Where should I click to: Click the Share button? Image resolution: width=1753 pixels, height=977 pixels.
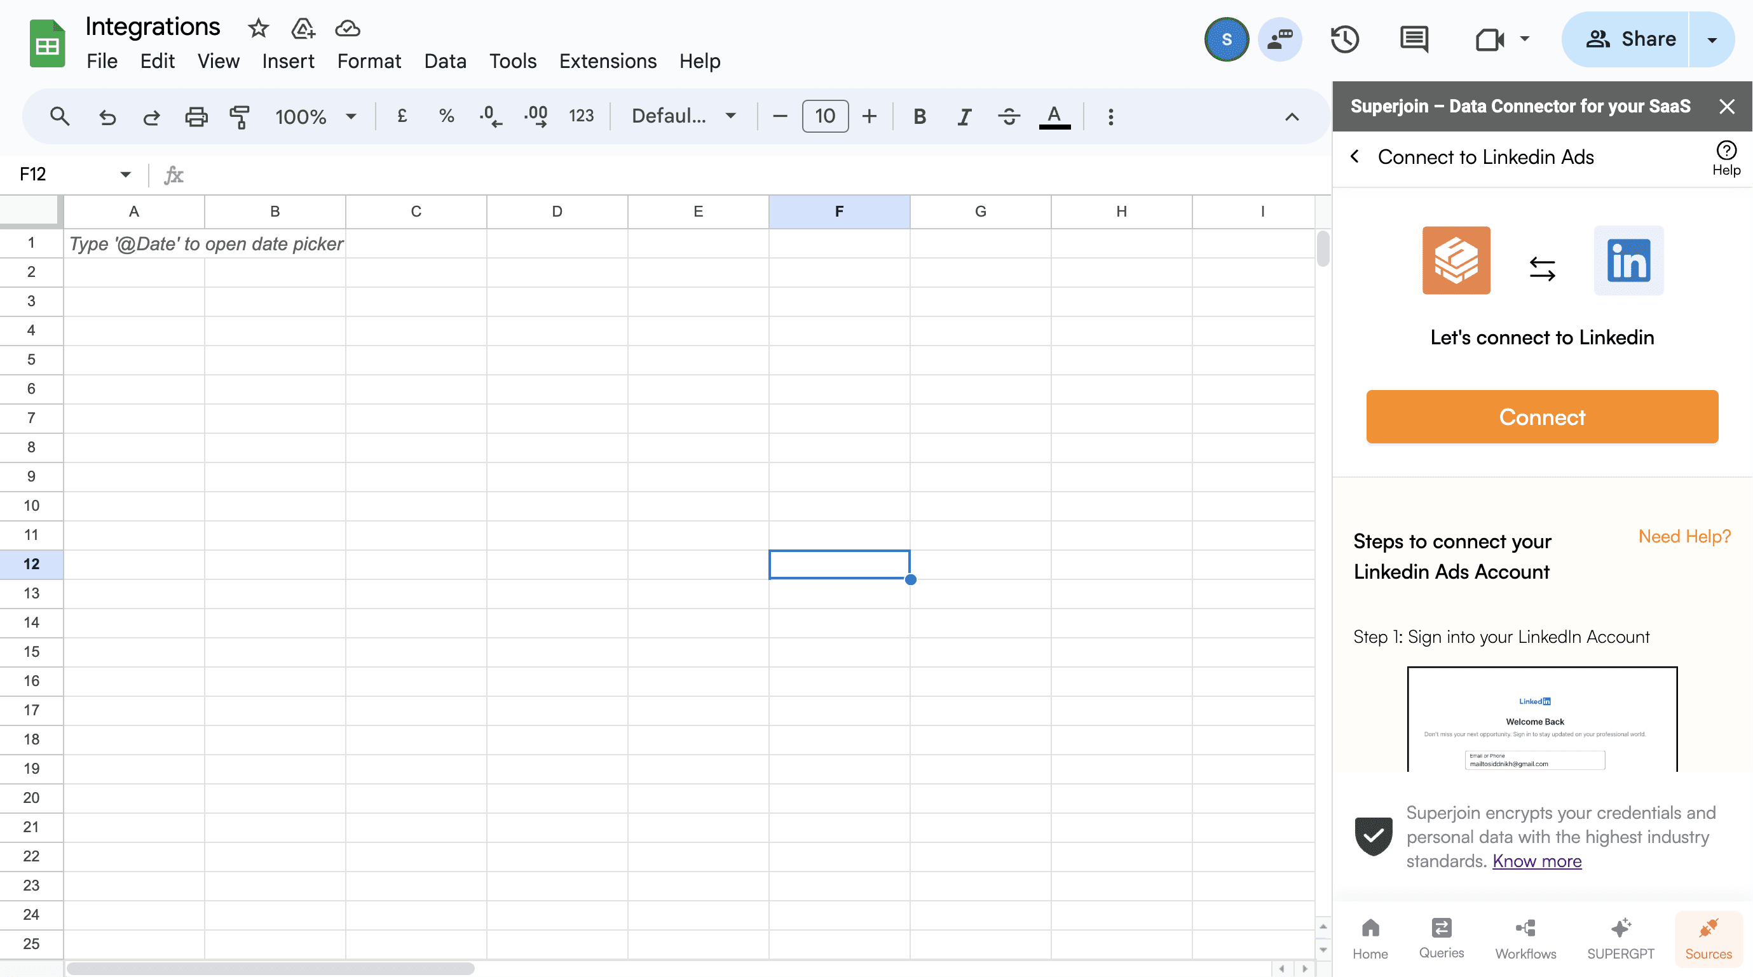pyautogui.click(x=1627, y=39)
